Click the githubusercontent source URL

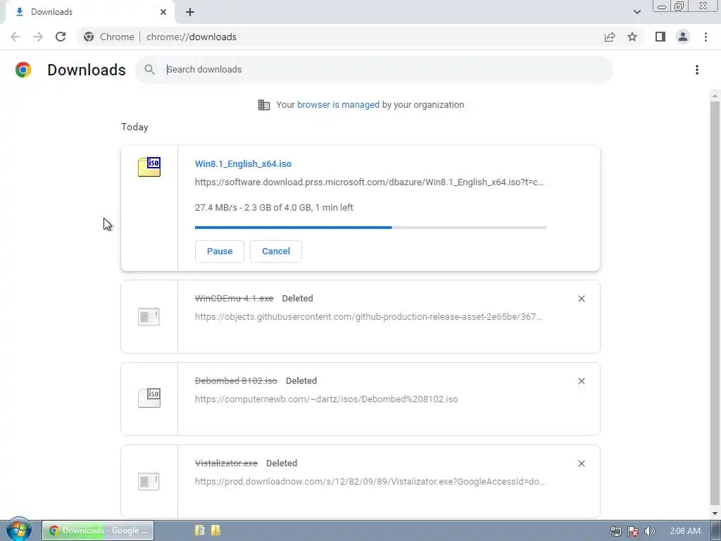pos(368,317)
